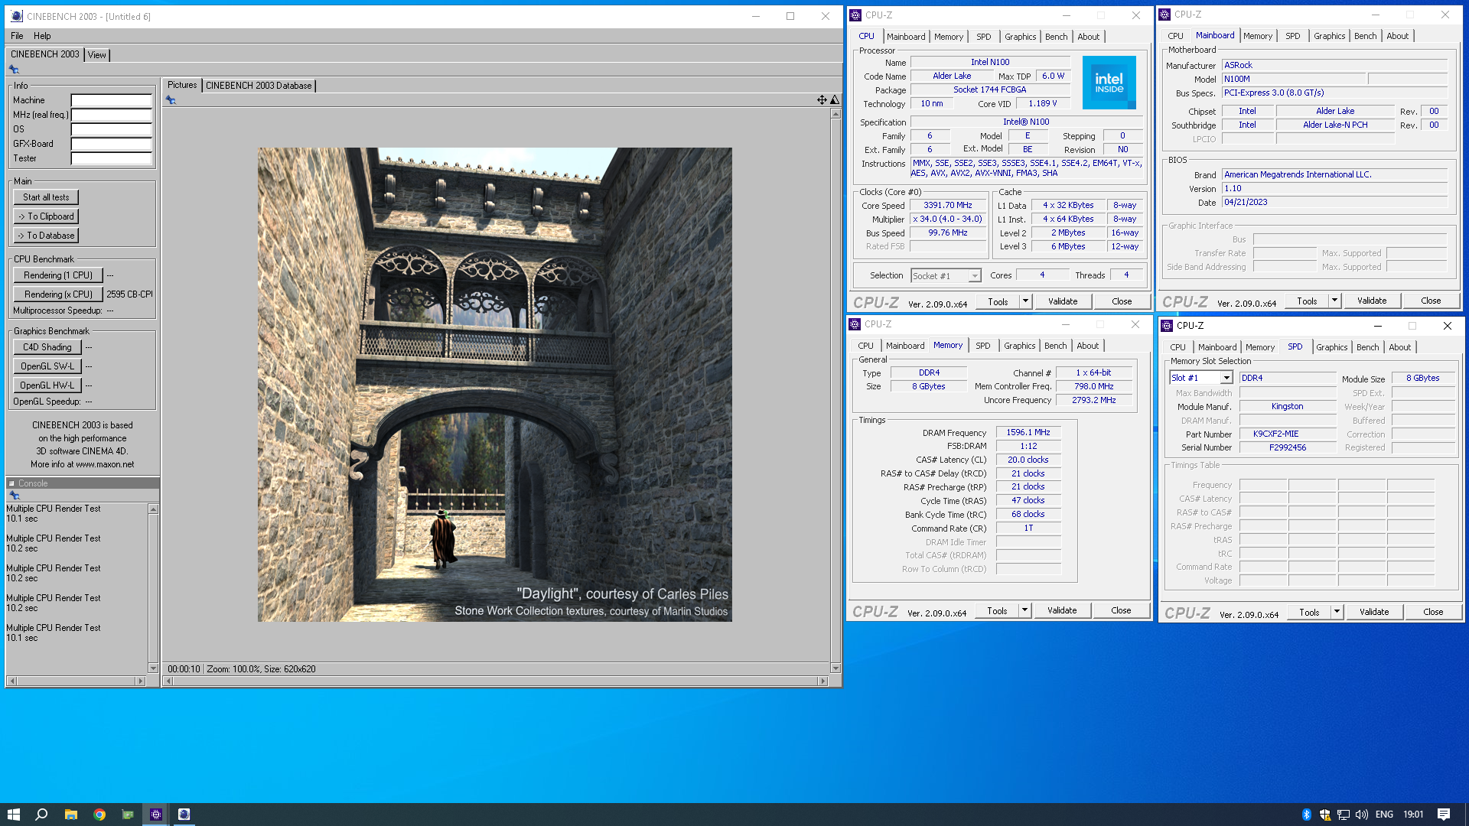Click Validate in the CPU-Z CPU window
This screenshot has width=1469, height=826.
pyautogui.click(x=1063, y=301)
